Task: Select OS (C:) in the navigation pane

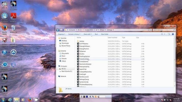Action: [x=64, y=69]
